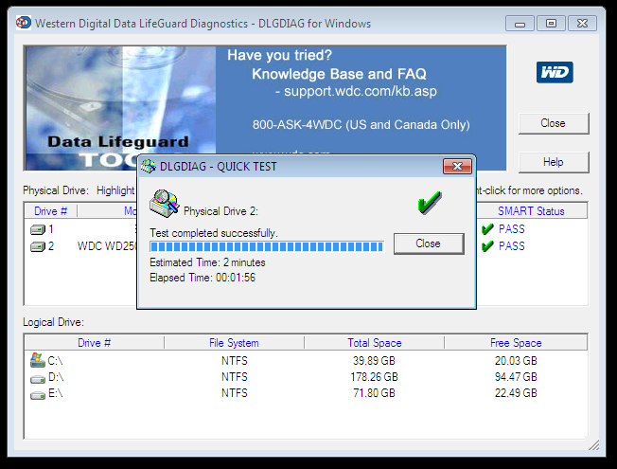617x469 pixels.
Task: Sort logical drives by Drive # header
Action: click(95, 343)
